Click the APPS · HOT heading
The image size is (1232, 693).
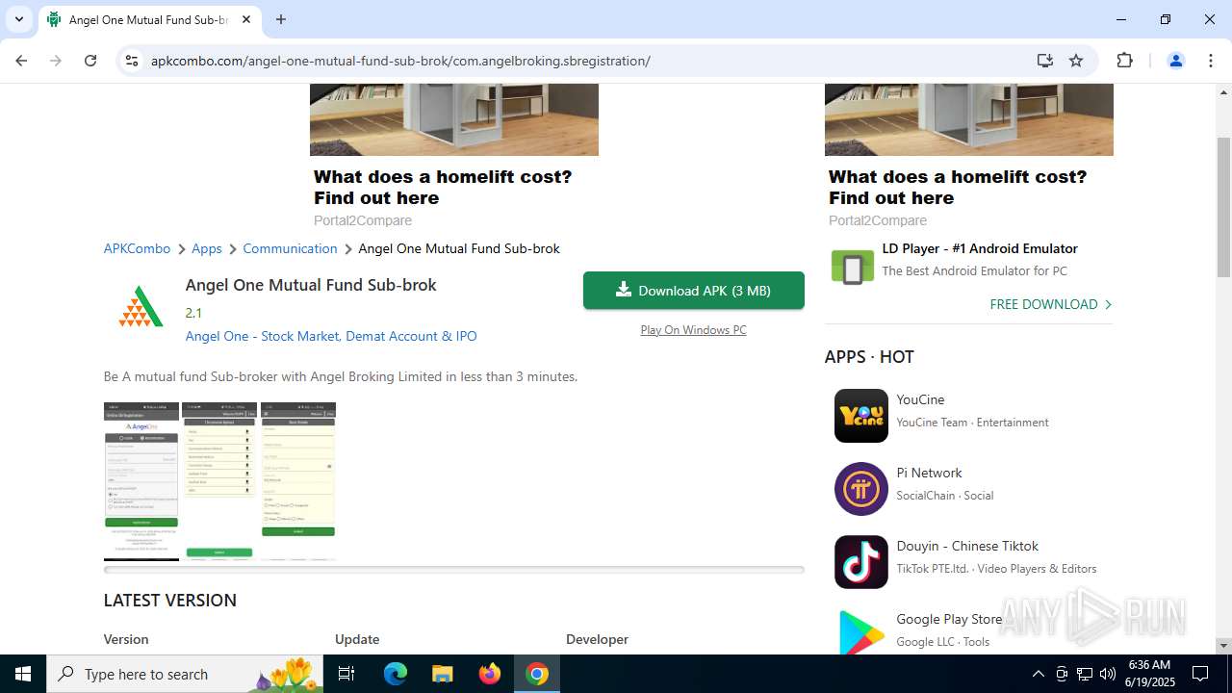click(869, 357)
